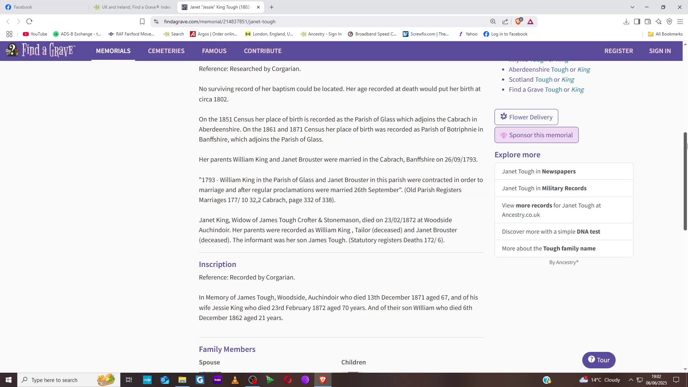Start the Tour help button
The height and width of the screenshot is (387, 688).
598,360
